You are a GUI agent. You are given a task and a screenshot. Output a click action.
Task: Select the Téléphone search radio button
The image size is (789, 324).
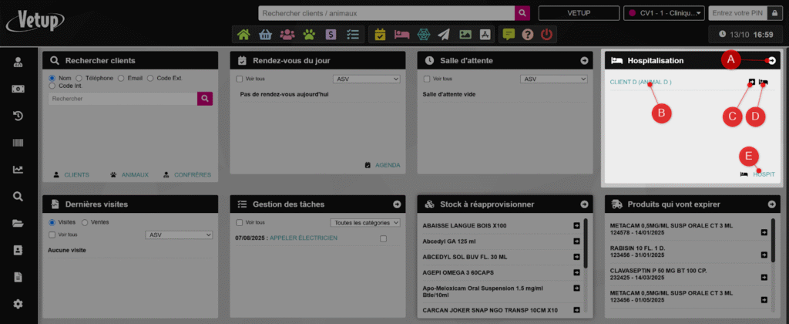pos(79,78)
